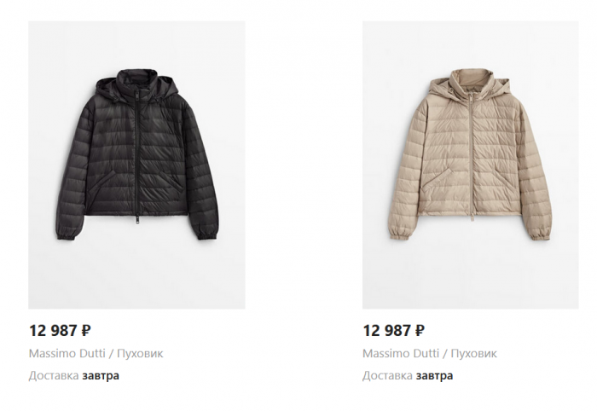Image resolution: width=597 pixels, height=411 pixels.
Task: Click the ruble sign in the black jacket's price
Action: pyautogui.click(x=86, y=330)
